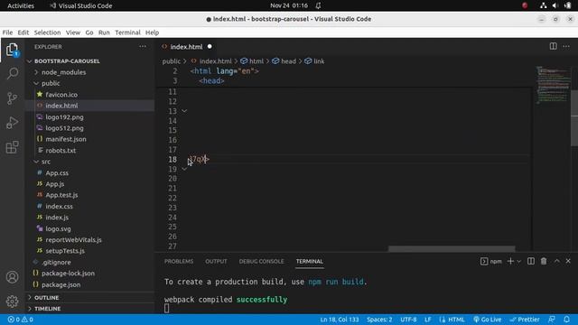This screenshot has height=325, width=578.
Task: Switch to the DEBUG CONSOLE tab
Action: pyautogui.click(x=261, y=261)
